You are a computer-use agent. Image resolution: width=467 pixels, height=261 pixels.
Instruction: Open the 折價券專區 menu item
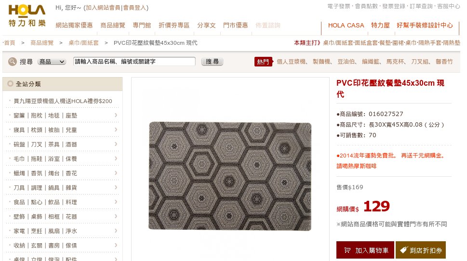(x=174, y=26)
